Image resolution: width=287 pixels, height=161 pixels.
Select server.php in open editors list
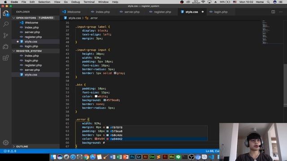[32, 32]
